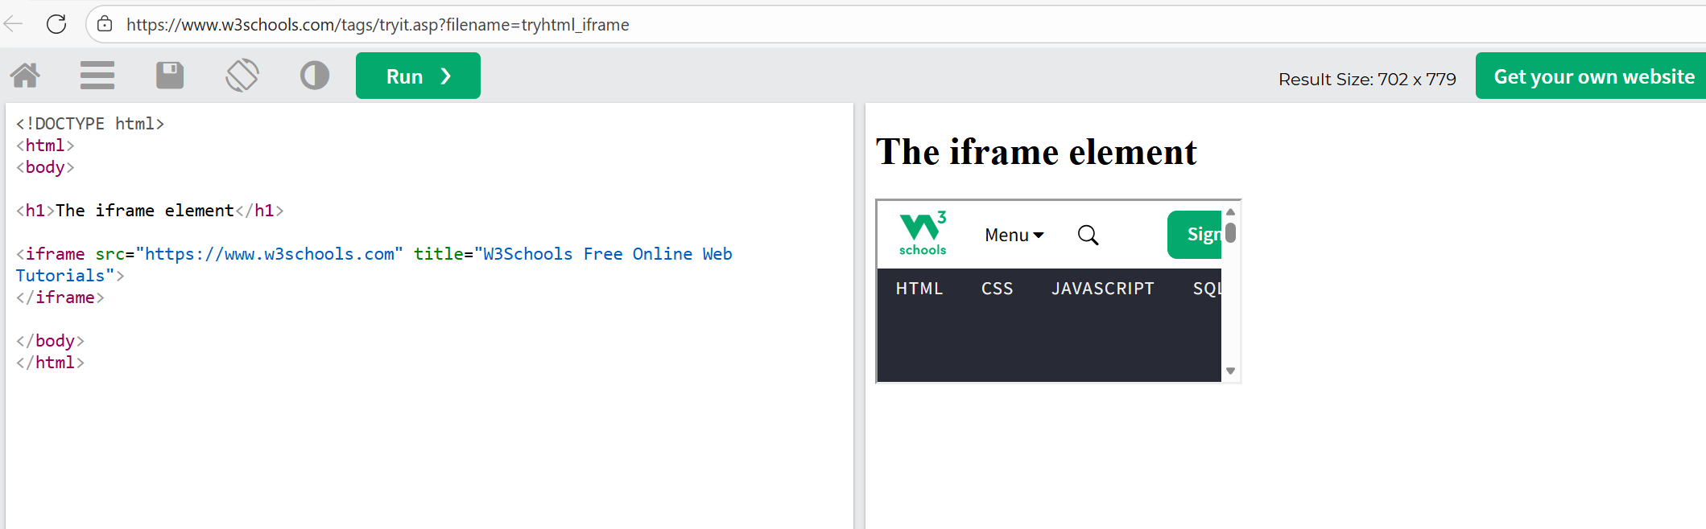Click the address bar URL
The image size is (1706, 529).
click(378, 25)
